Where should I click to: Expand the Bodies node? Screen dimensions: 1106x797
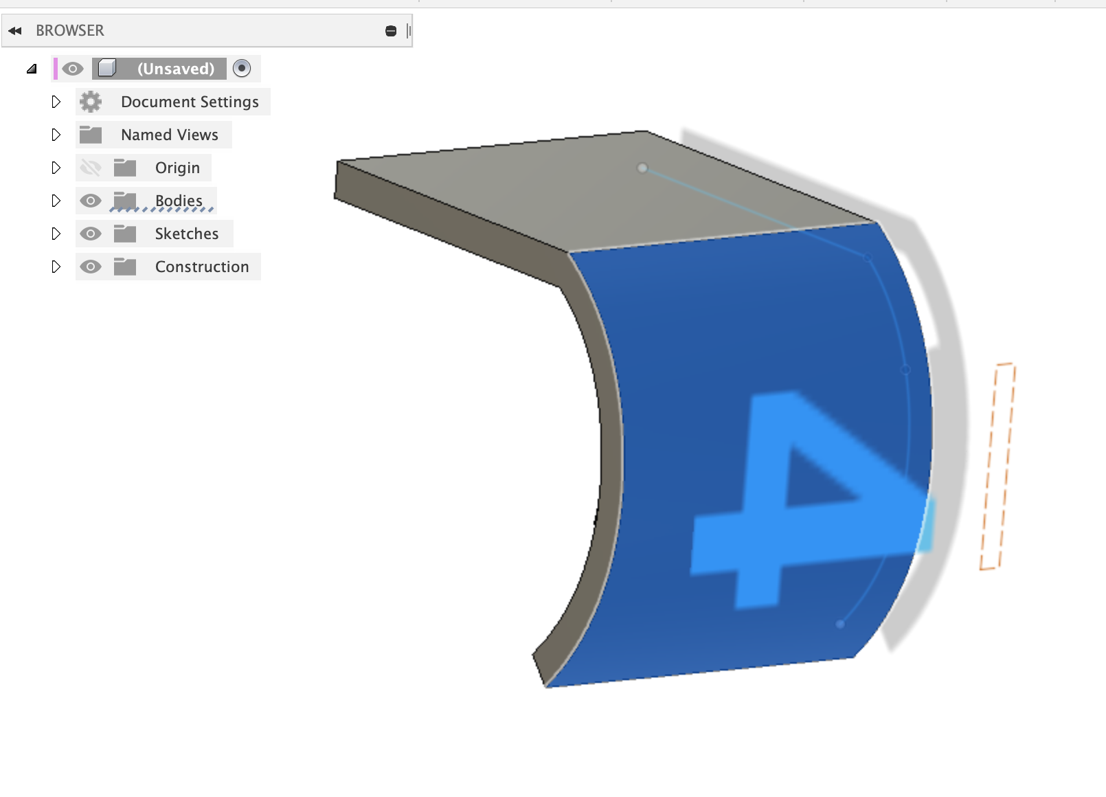click(56, 201)
